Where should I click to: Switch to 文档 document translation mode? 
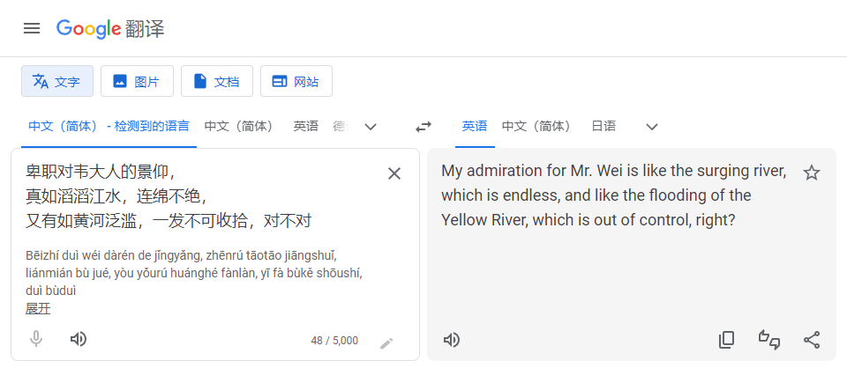click(216, 82)
